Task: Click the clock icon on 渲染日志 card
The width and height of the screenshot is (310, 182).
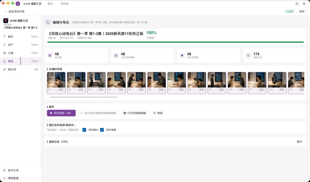Action: point(248,55)
